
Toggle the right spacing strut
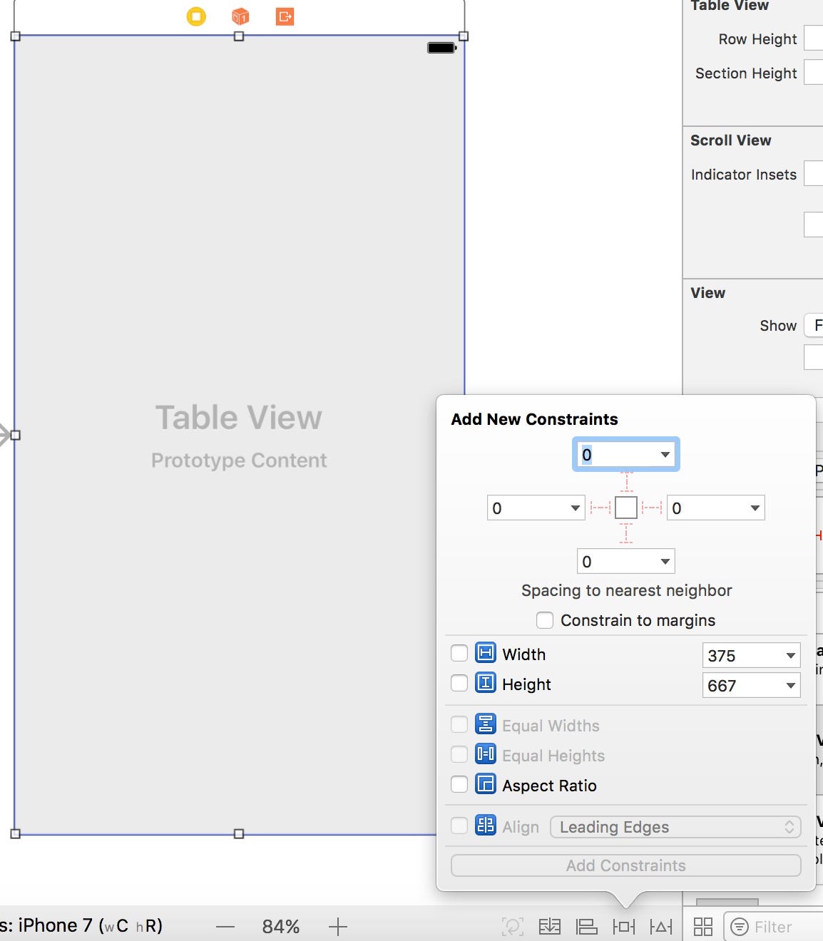[x=652, y=508]
